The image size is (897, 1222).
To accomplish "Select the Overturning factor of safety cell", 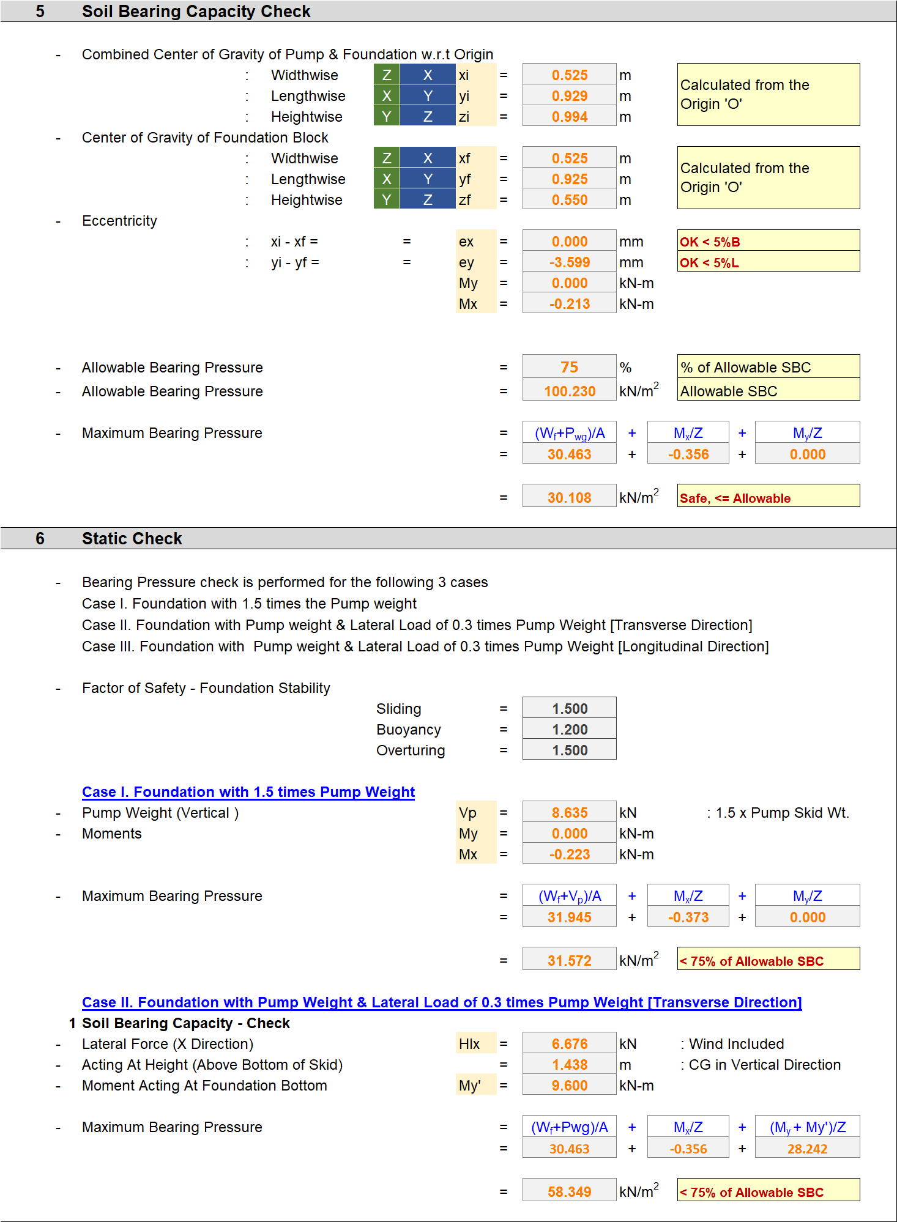I will [x=569, y=750].
